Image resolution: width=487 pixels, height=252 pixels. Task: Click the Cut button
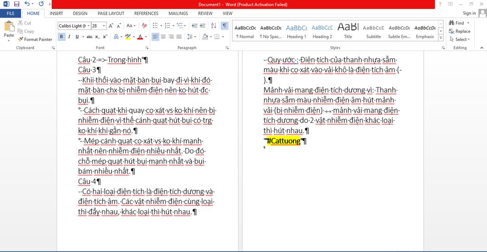click(x=25, y=23)
